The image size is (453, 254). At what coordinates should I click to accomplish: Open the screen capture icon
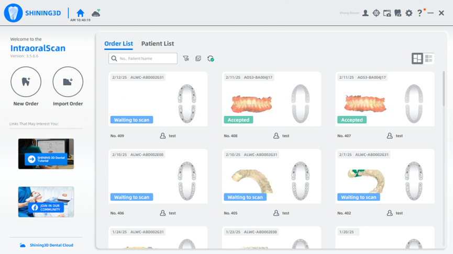(387, 13)
